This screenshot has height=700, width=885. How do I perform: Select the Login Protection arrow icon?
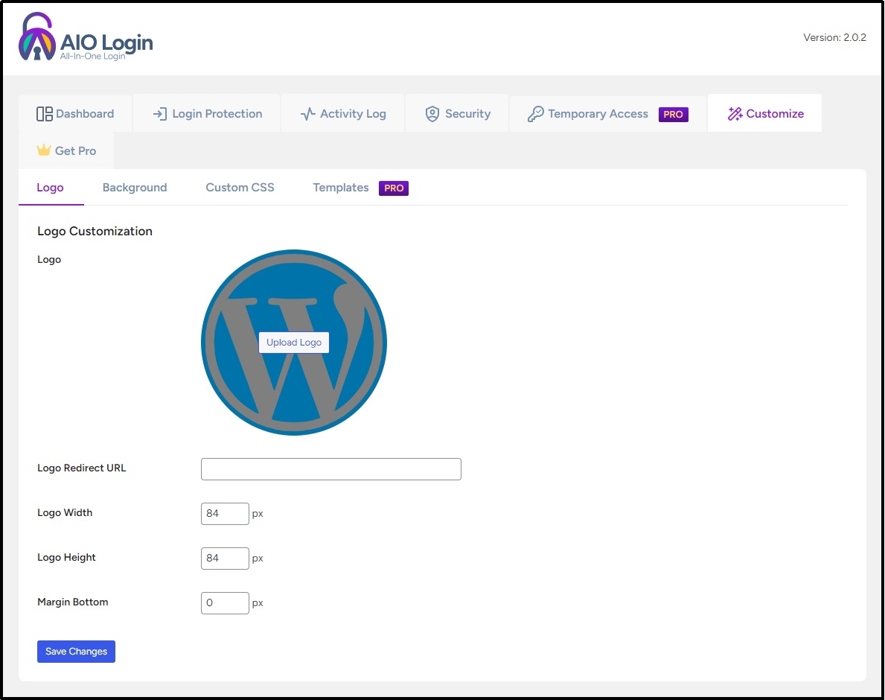pos(159,114)
